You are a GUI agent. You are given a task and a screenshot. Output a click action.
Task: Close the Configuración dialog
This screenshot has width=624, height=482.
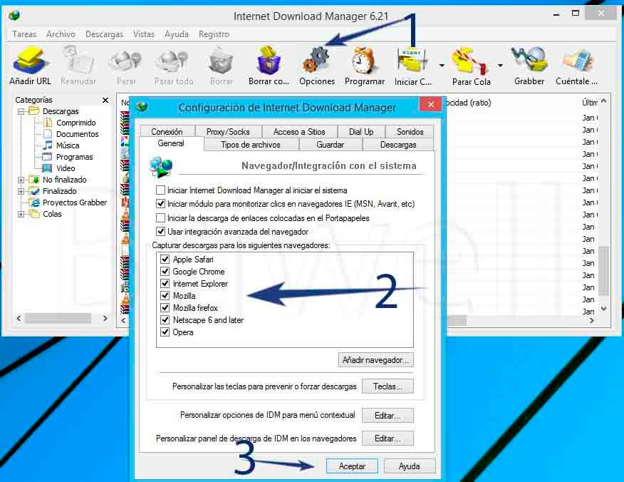point(430,104)
